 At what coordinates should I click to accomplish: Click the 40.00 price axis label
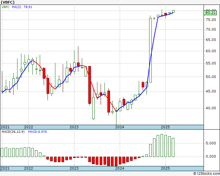pos(211,108)
